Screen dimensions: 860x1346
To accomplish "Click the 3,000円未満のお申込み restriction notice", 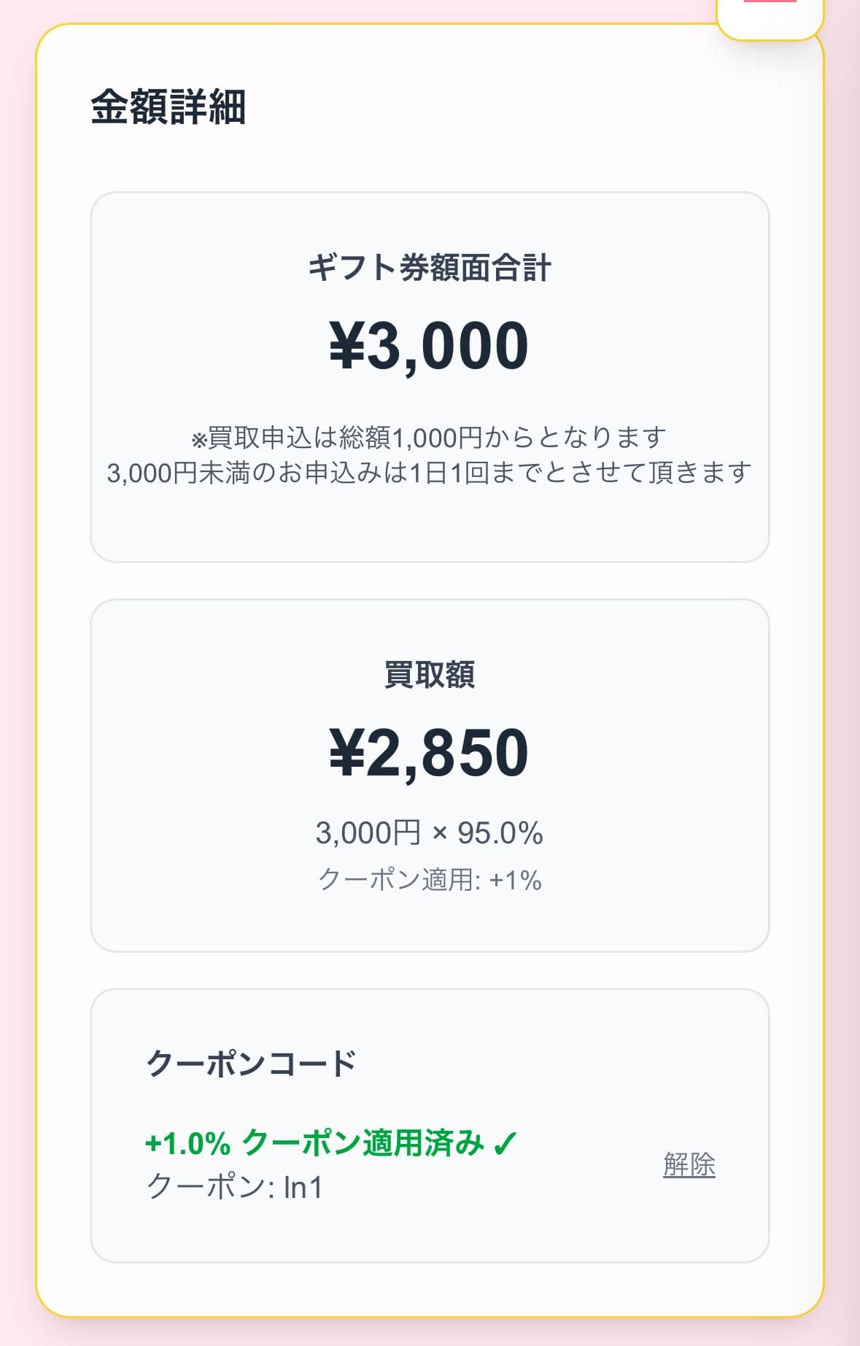I will pos(429,473).
